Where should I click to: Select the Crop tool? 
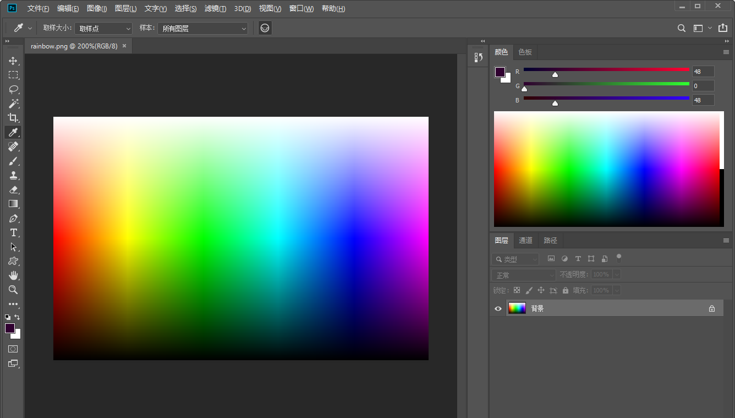[13, 118]
